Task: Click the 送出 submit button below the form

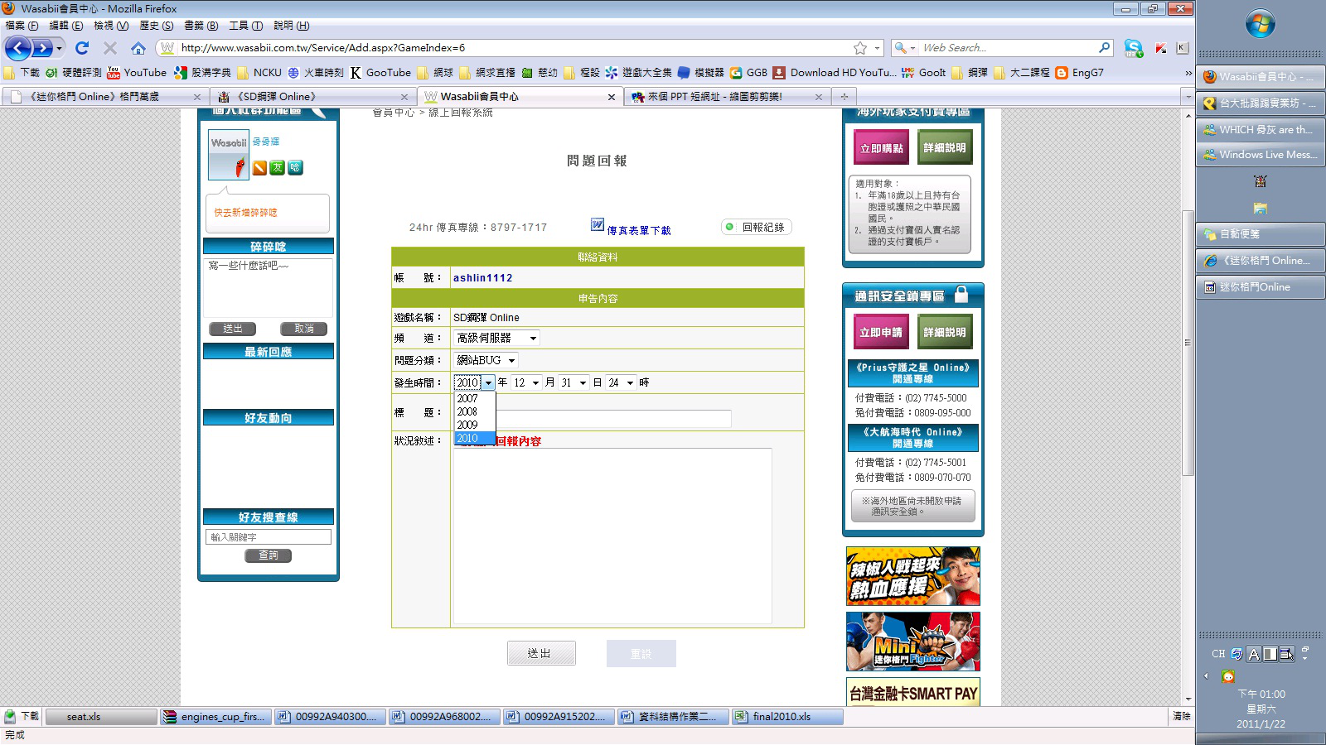Action: (x=541, y=653)
